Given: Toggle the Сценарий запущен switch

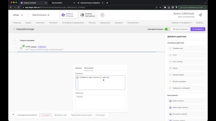Looking at the screenshot, I should click(x=167, y=29).
